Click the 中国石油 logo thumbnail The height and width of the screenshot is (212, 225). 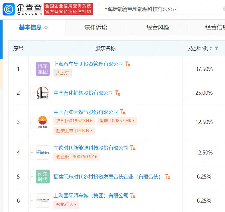pyautogui.click(x=43, y=122)
